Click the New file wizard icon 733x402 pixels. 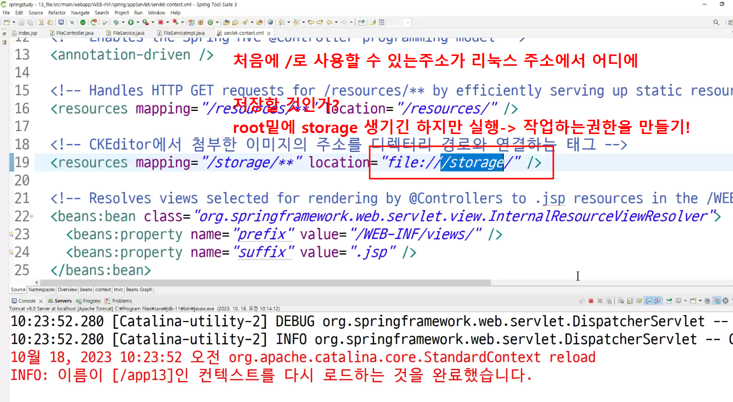[6, 22]
